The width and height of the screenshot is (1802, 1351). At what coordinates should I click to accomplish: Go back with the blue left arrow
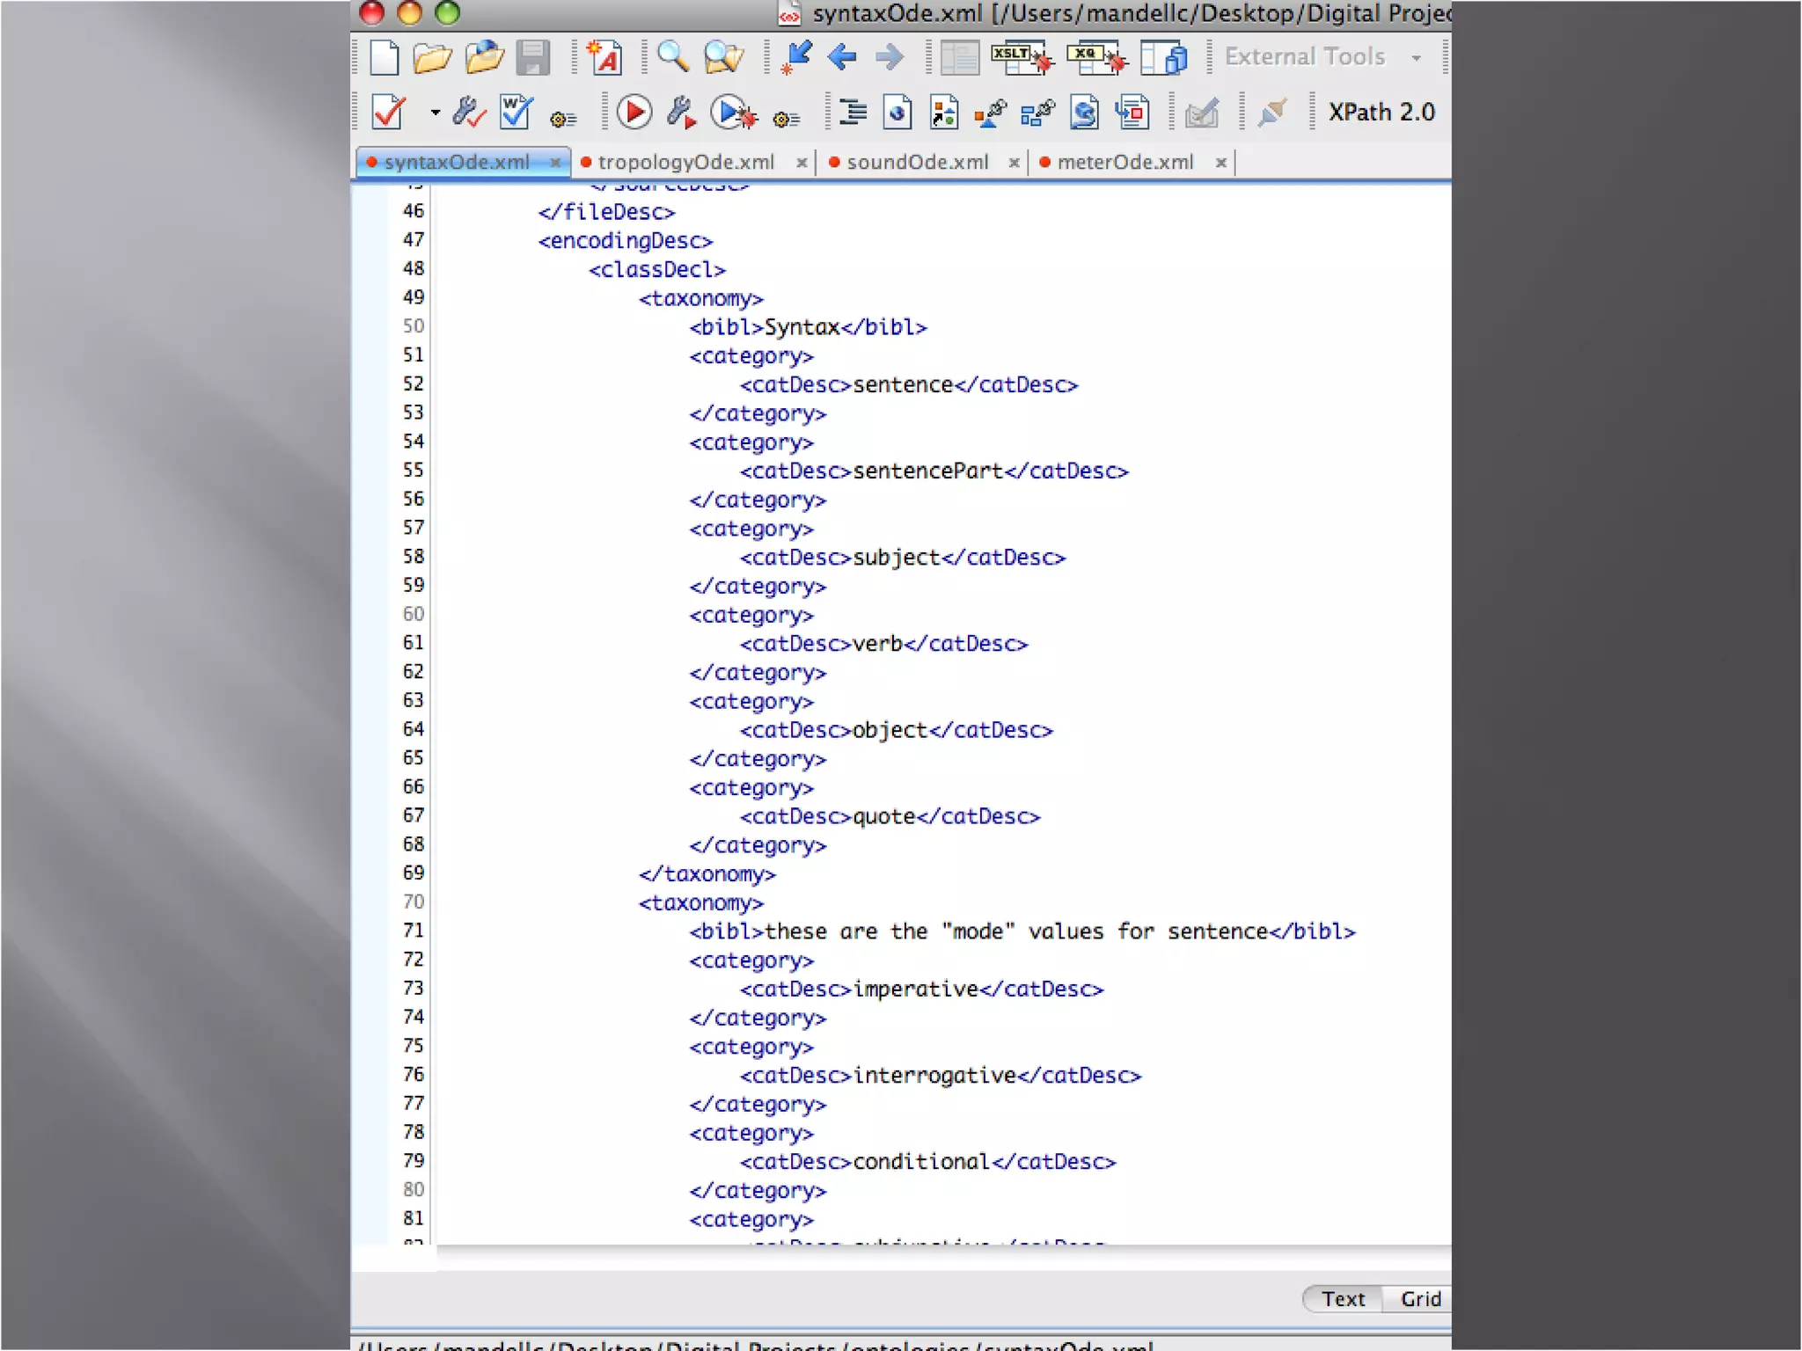pos(842,58)
